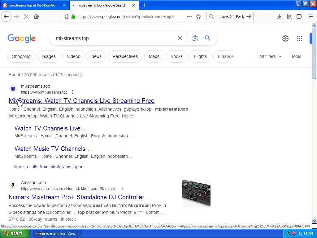Click the forward navigation arrow
Viewport: 317px width, 238px height.
(16, 17)
